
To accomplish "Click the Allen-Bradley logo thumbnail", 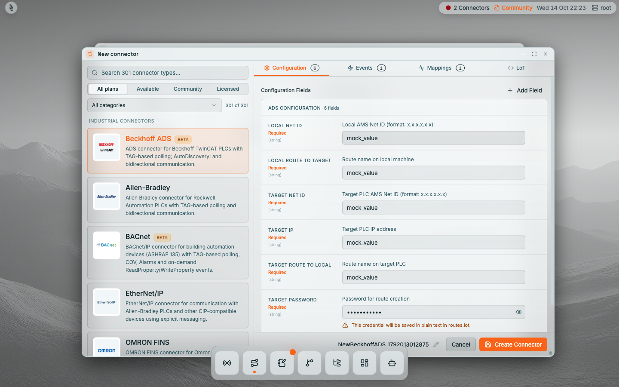I will 107,196.
